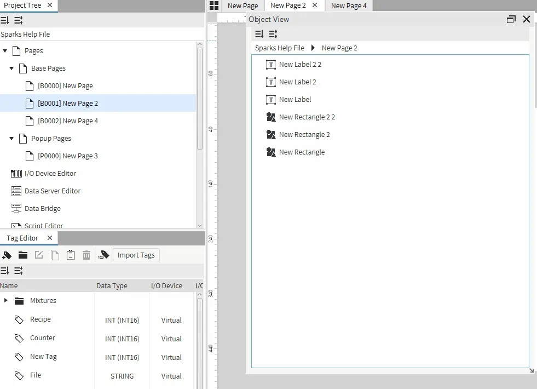Switch to the New Page 4 tab
Image resolution: width=537 pixels, height=389 pixels.
pos(349,6)
